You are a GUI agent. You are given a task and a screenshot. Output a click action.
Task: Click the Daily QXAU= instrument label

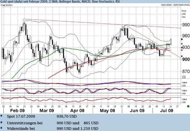(9, 5)
